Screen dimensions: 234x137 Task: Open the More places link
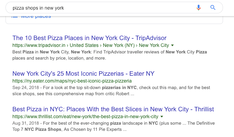36,17
